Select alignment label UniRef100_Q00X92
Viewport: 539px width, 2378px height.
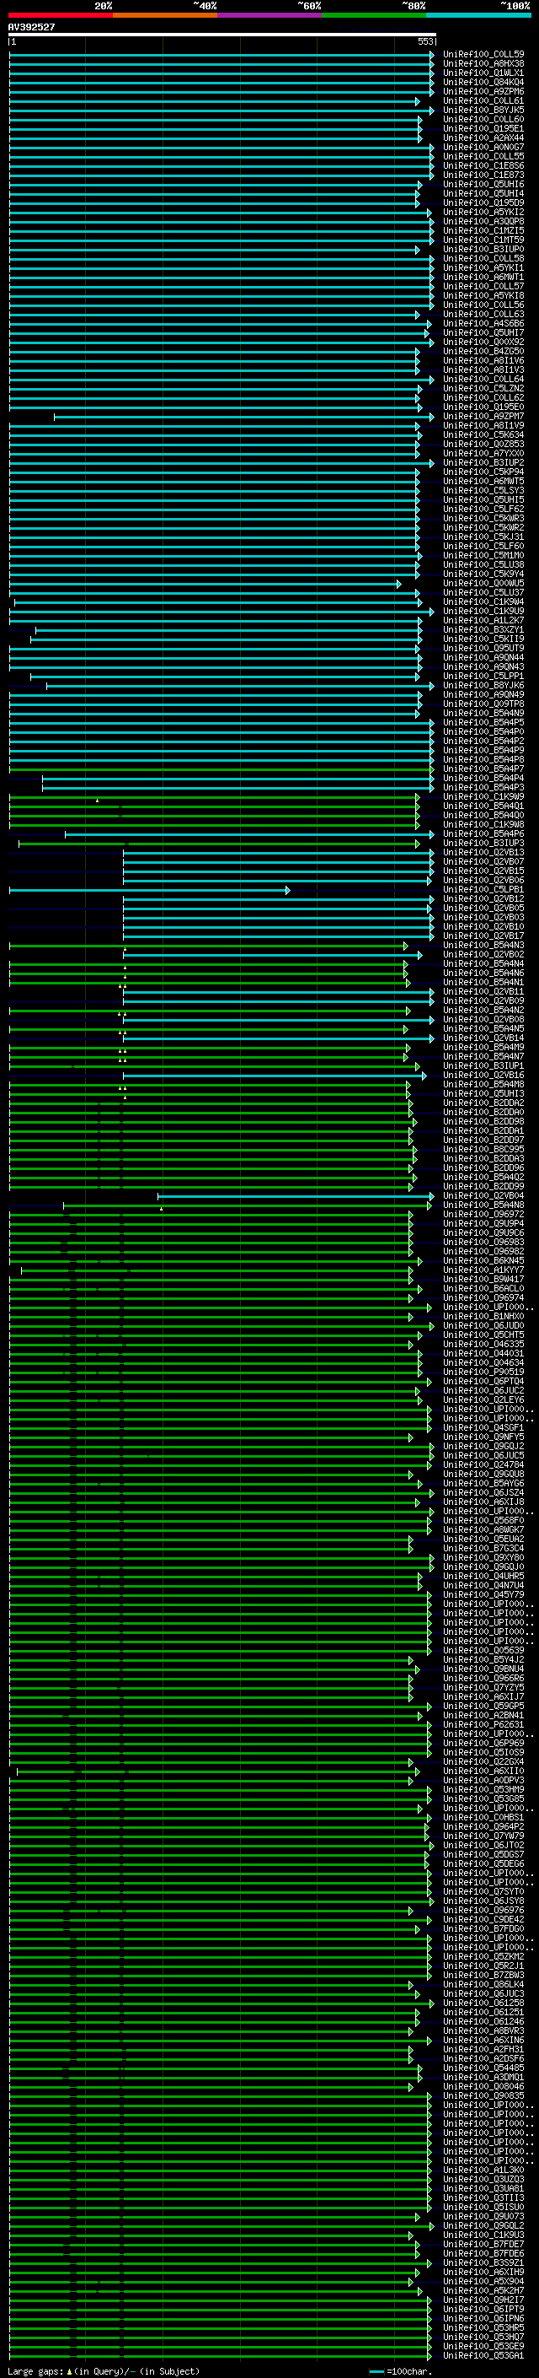click(x=483, y=342)
